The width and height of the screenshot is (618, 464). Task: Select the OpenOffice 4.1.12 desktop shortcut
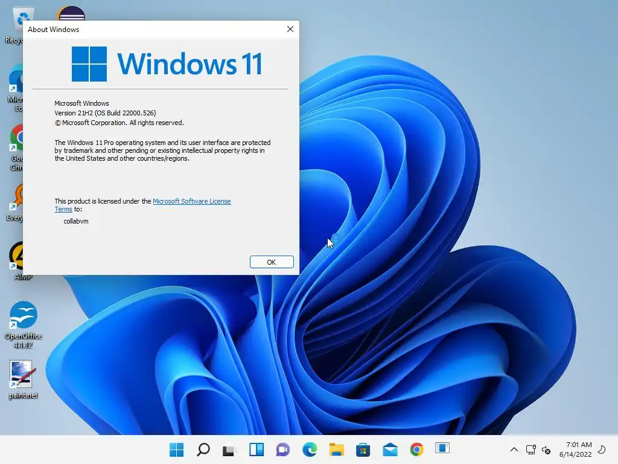point(24,325)
